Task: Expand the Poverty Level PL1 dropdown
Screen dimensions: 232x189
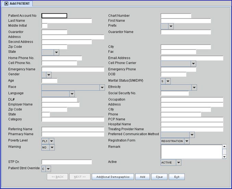Action: click(51, 141)
